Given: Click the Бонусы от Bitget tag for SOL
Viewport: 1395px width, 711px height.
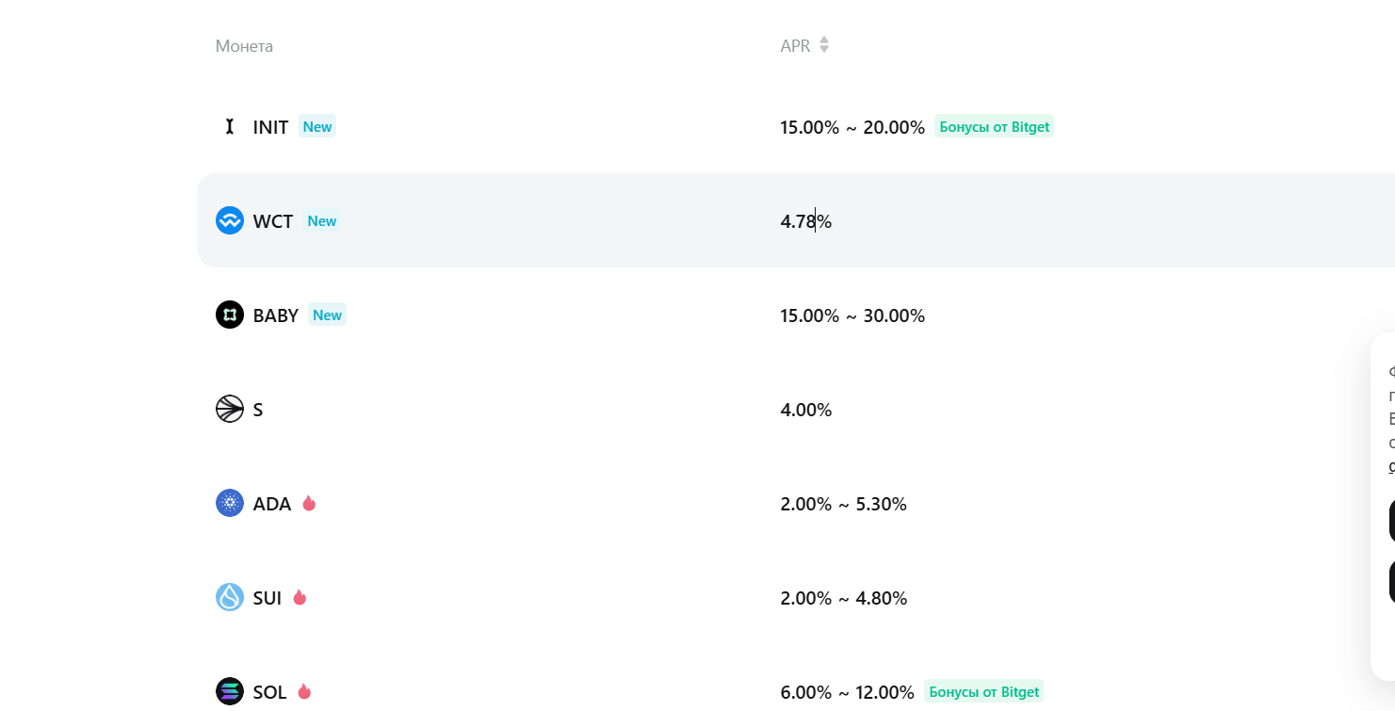Looking at the screenshot, I should coord(983,691).
